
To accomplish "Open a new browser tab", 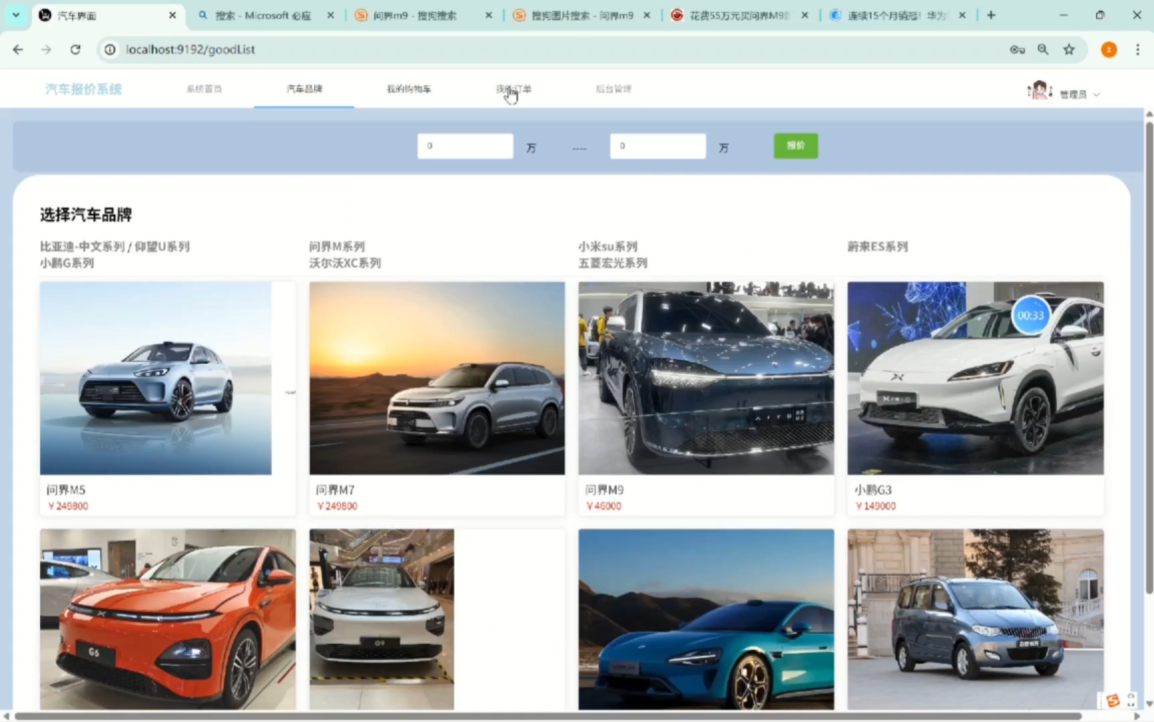I will pyautogui.click(x=991, y=15).
